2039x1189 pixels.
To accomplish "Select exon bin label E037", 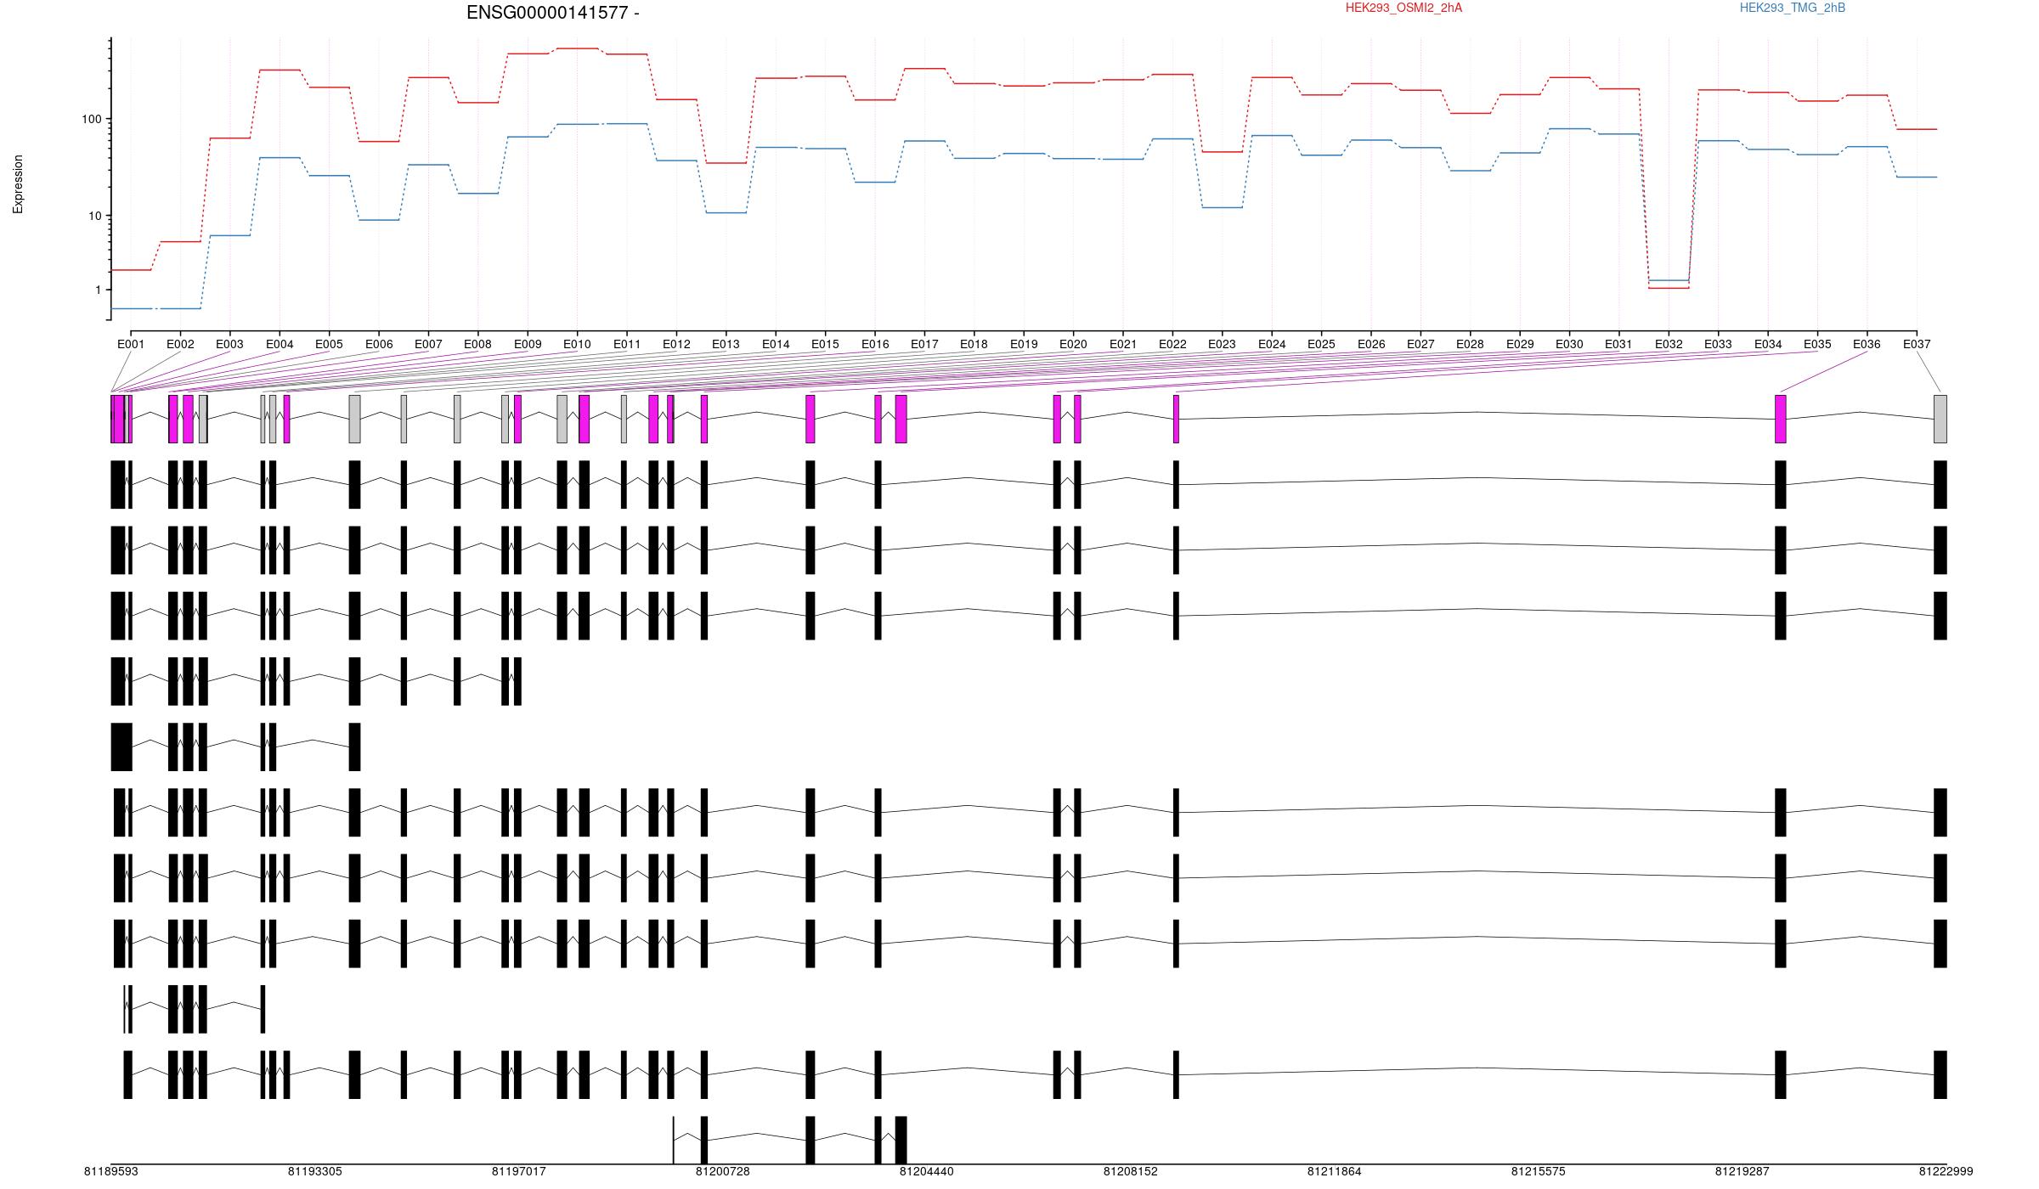I will [1917, 344].
